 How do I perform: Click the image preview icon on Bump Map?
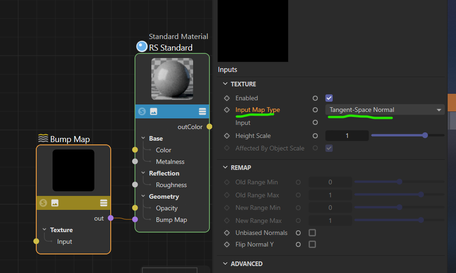[55, 203]
